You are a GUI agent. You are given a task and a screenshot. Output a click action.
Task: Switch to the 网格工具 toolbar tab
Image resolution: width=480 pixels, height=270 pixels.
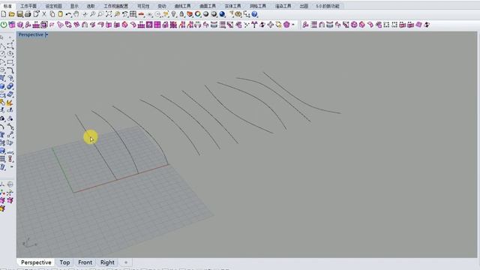tap(258, 6)
